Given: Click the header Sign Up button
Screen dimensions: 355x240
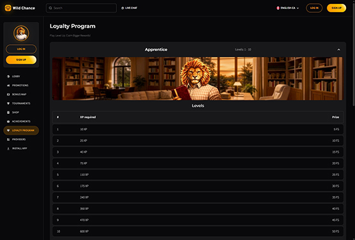Looking at the screenshot, I should pyautogui.click(x=336, y=8).
